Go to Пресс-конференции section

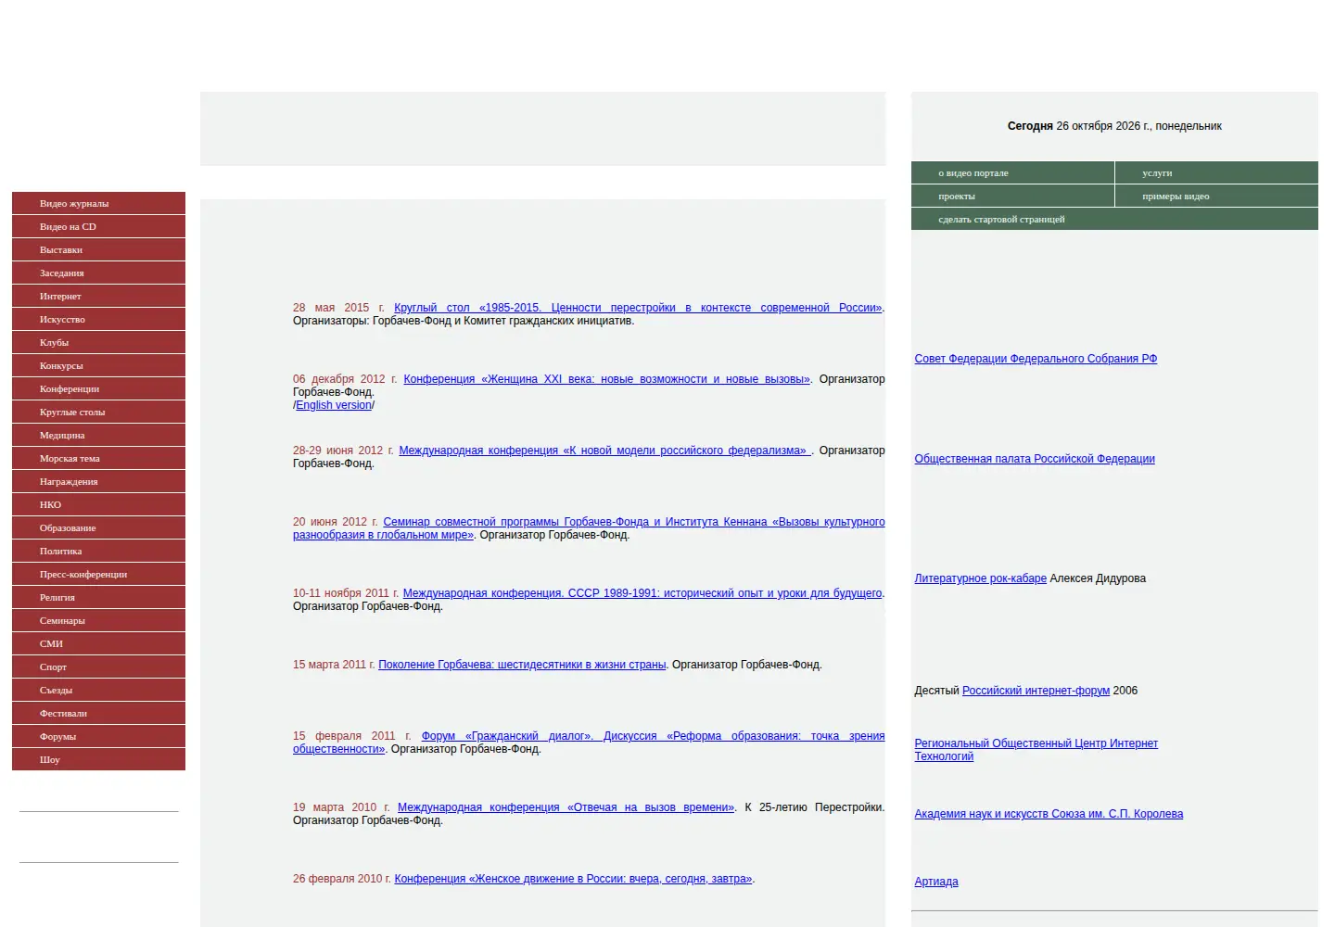(98, 574)
